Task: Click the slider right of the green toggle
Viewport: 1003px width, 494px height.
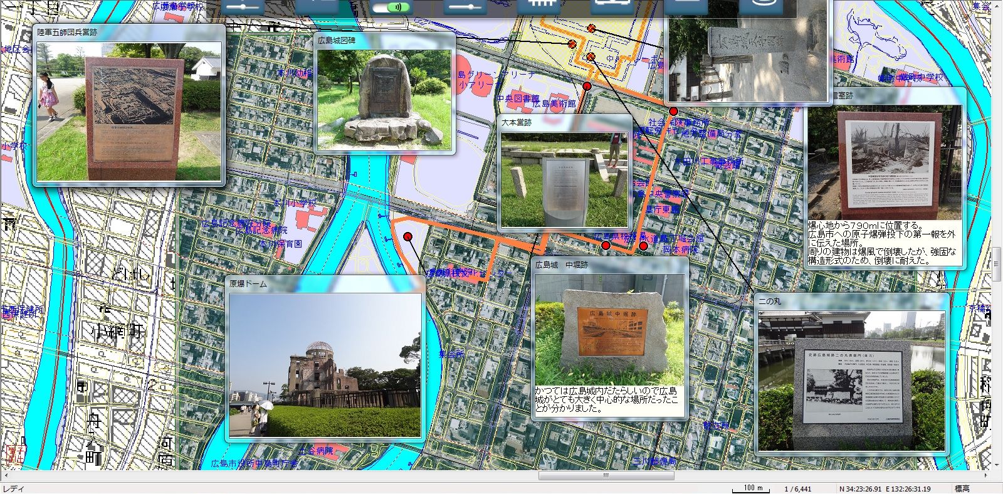Action: pyautogui.click(x=465, y=7)
